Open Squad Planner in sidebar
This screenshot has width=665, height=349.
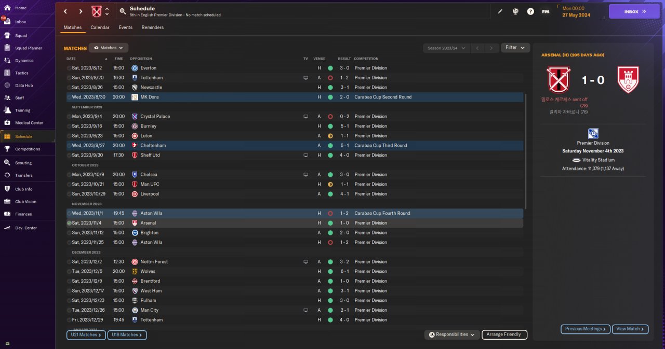pyautogui.click(x=29, y=48)
